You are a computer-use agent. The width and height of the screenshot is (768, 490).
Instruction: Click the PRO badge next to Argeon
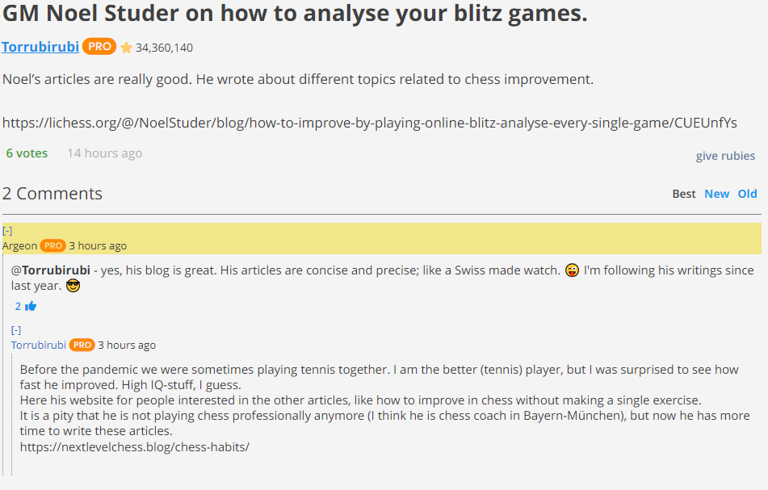coord(53,245)
